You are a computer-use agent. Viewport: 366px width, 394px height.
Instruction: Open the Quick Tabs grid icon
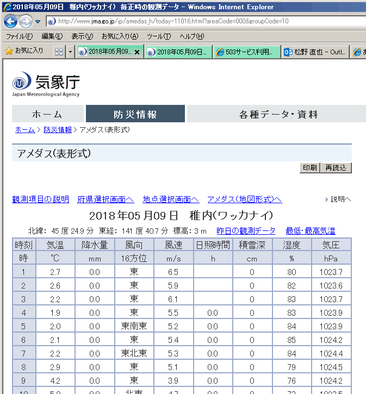point(59,52)
